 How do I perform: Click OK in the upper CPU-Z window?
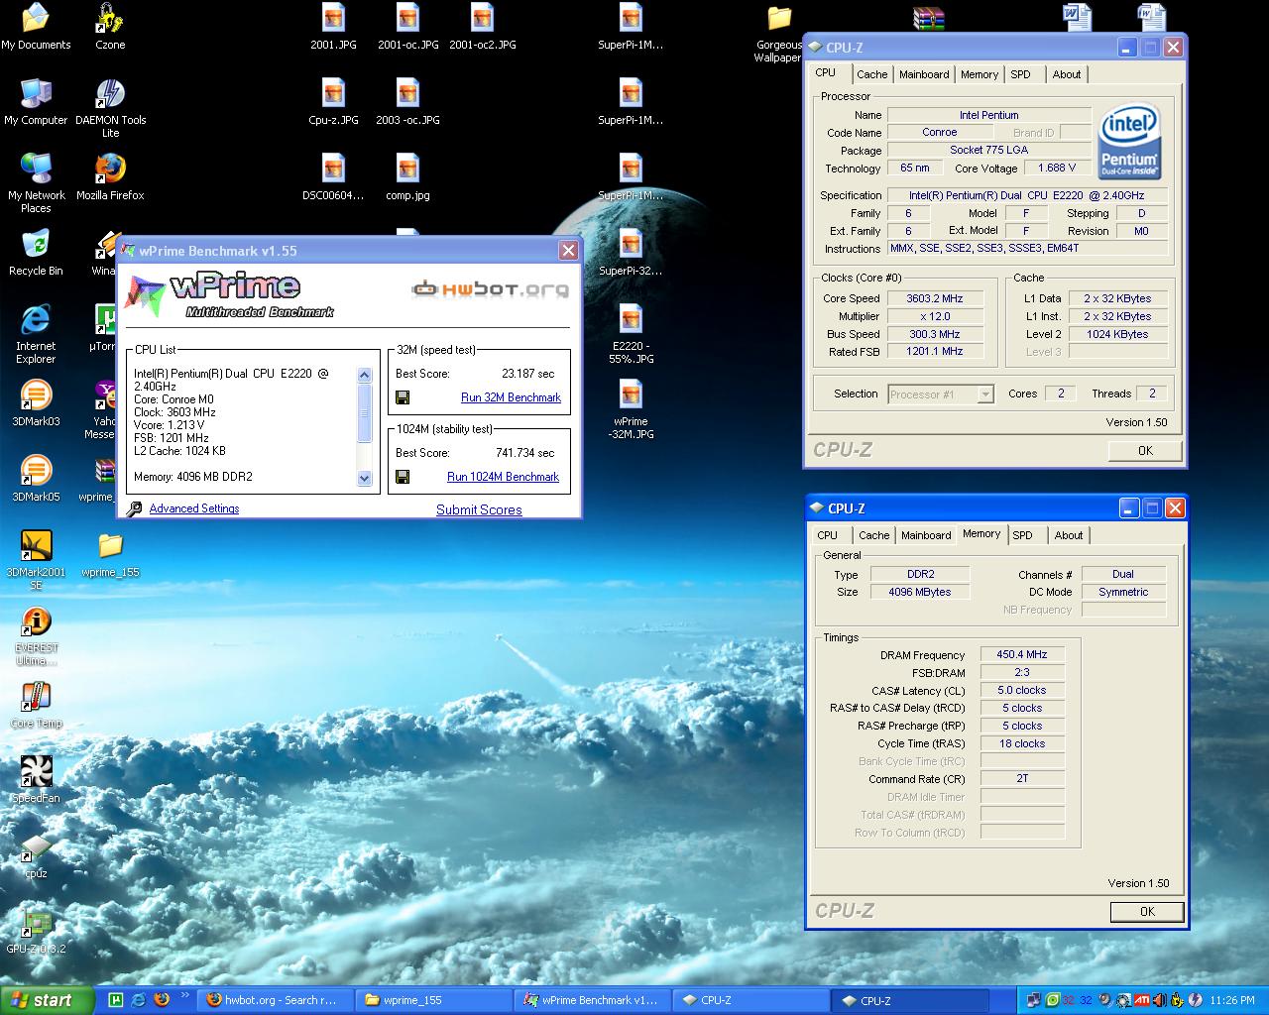(1145, 450)
